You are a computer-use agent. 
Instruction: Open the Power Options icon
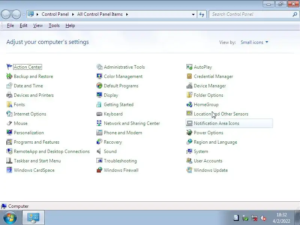[x=189, y=133]
